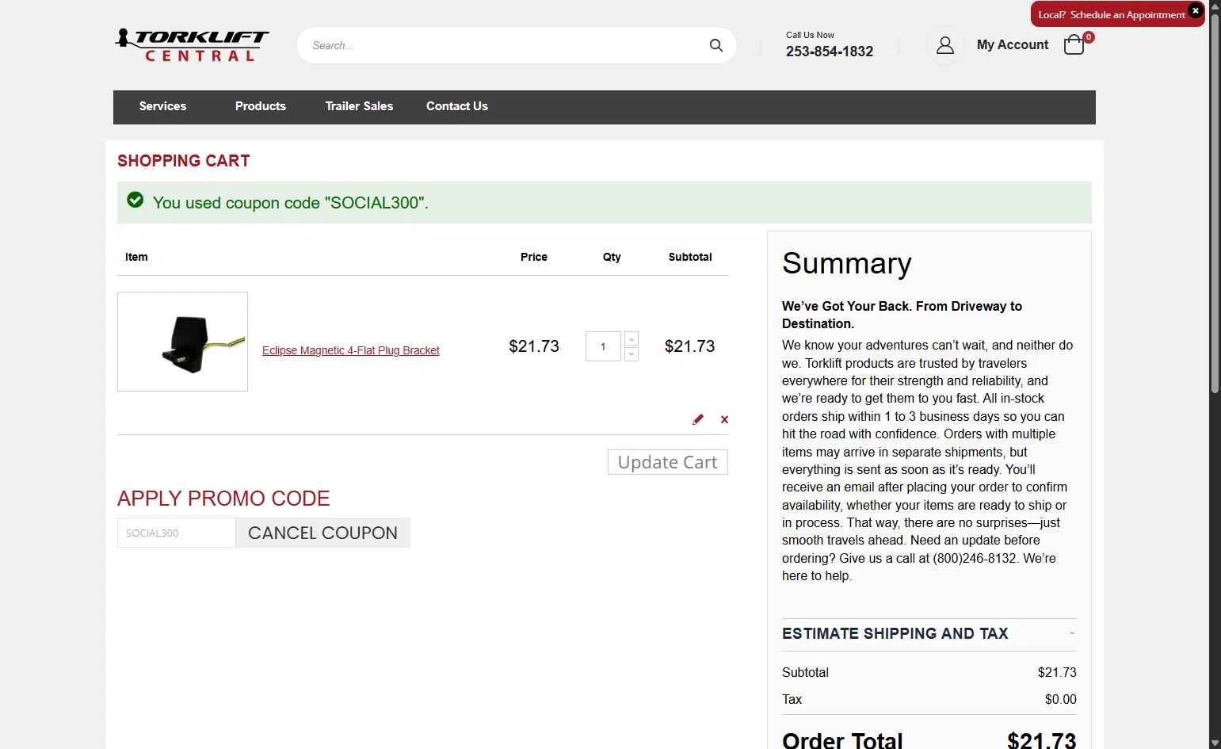Click the Subtotal column header
Screen dimensions: 1221x749
point(690,257)
